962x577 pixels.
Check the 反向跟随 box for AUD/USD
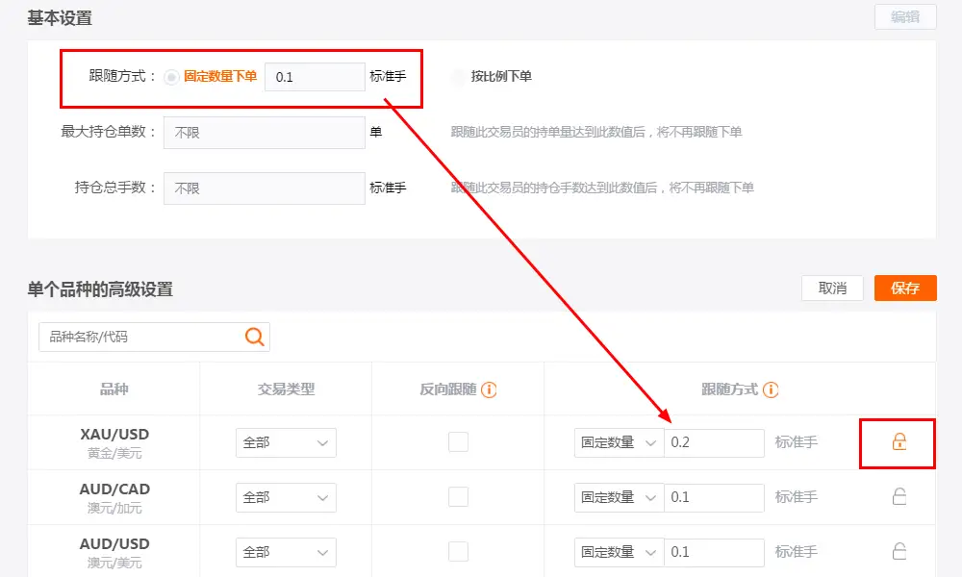click(458, 551)
